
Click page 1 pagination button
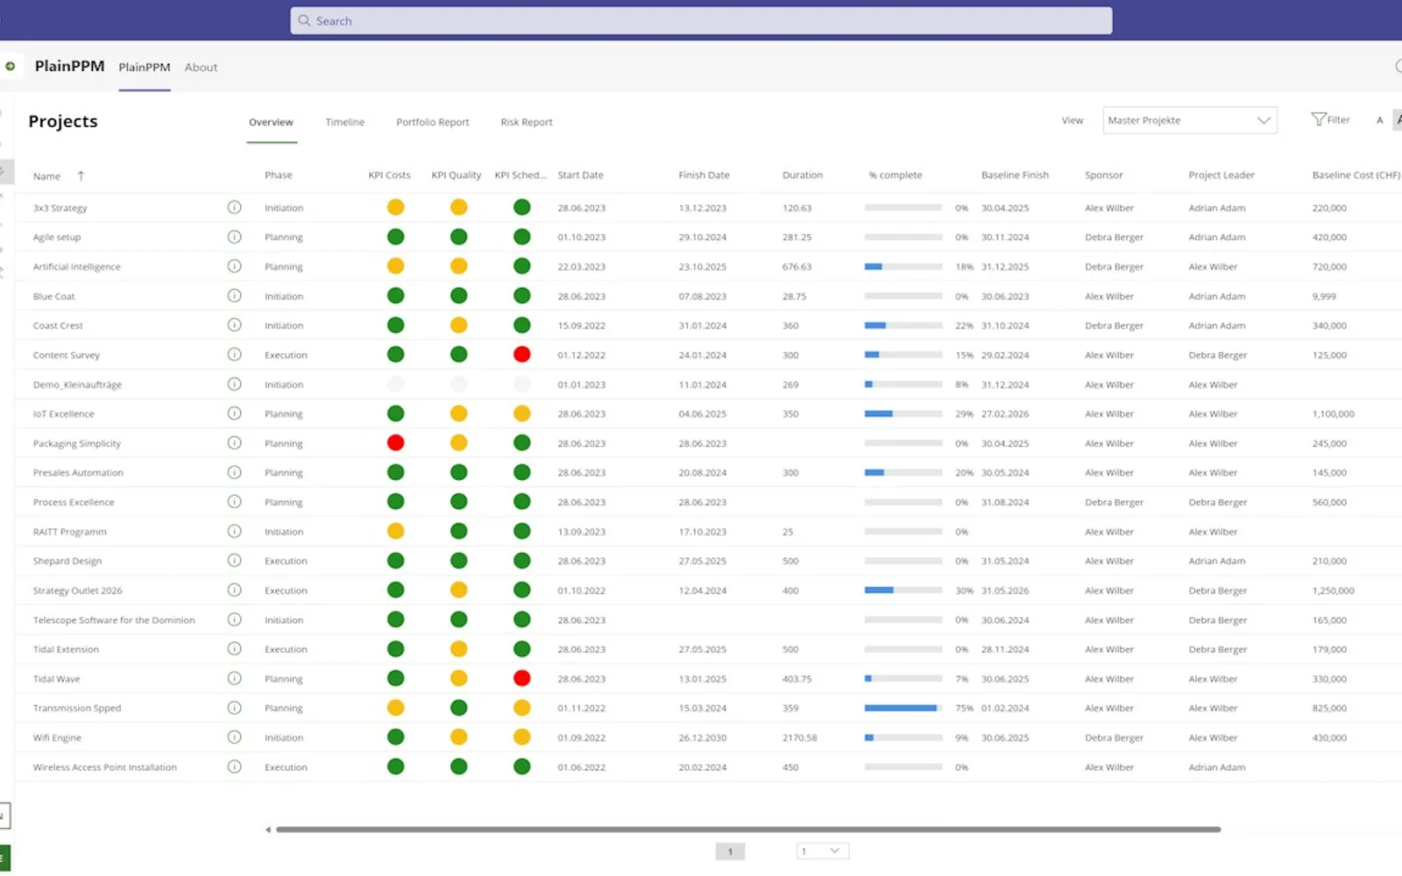coord(730,851)
